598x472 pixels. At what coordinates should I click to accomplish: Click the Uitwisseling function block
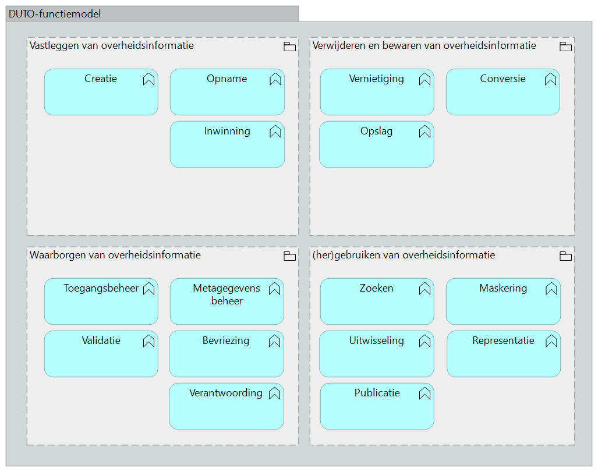coord(376,354)
